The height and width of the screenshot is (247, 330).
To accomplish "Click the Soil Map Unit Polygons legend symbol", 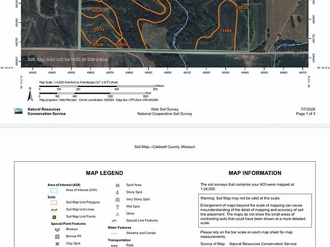I will pyautogui.click(x=54, y=202).
